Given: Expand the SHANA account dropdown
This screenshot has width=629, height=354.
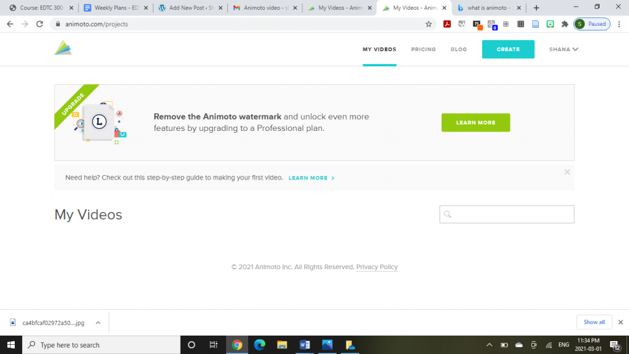Looking at the screenshot, I should click(563, 49).
